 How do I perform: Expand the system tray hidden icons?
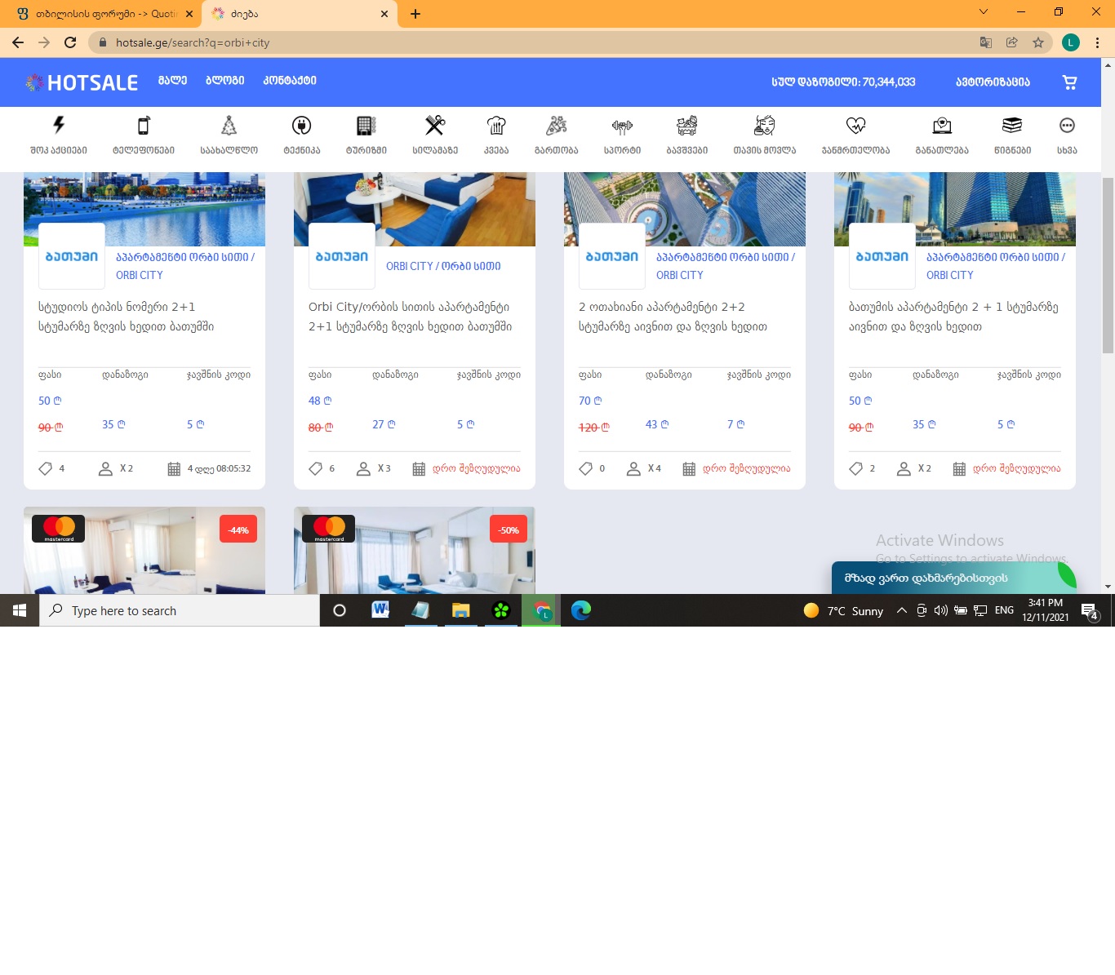901,610
